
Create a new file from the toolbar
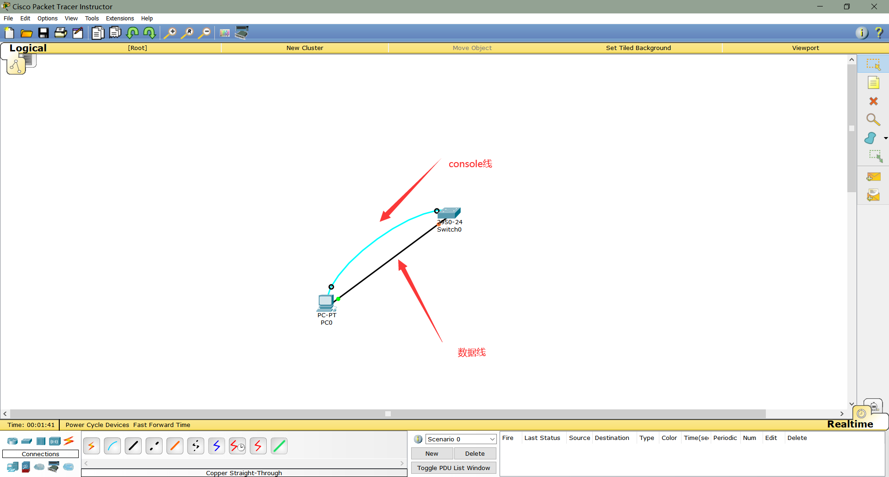[x=9, y=33]
